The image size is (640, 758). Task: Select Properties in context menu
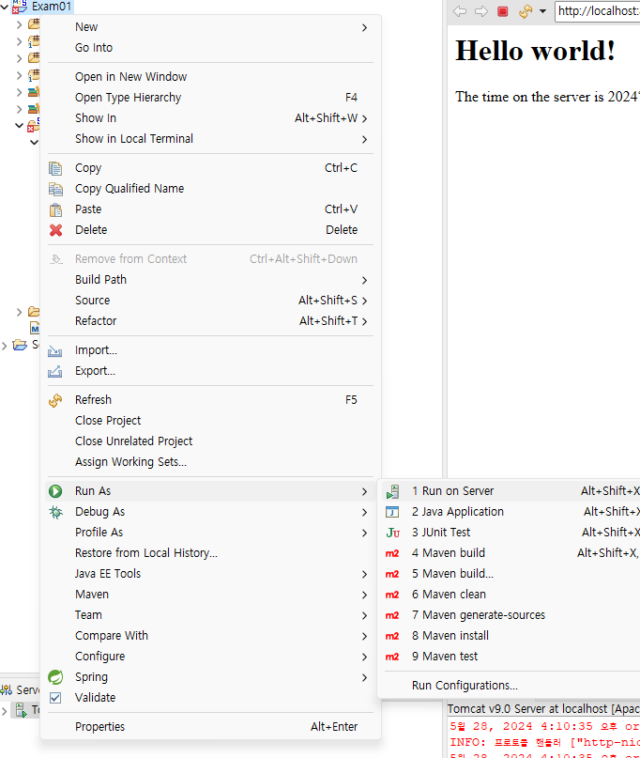210,727
